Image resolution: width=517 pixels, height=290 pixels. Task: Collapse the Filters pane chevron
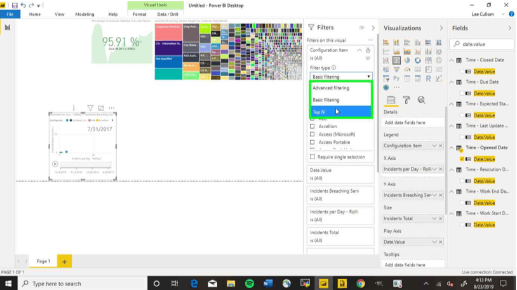373,28
